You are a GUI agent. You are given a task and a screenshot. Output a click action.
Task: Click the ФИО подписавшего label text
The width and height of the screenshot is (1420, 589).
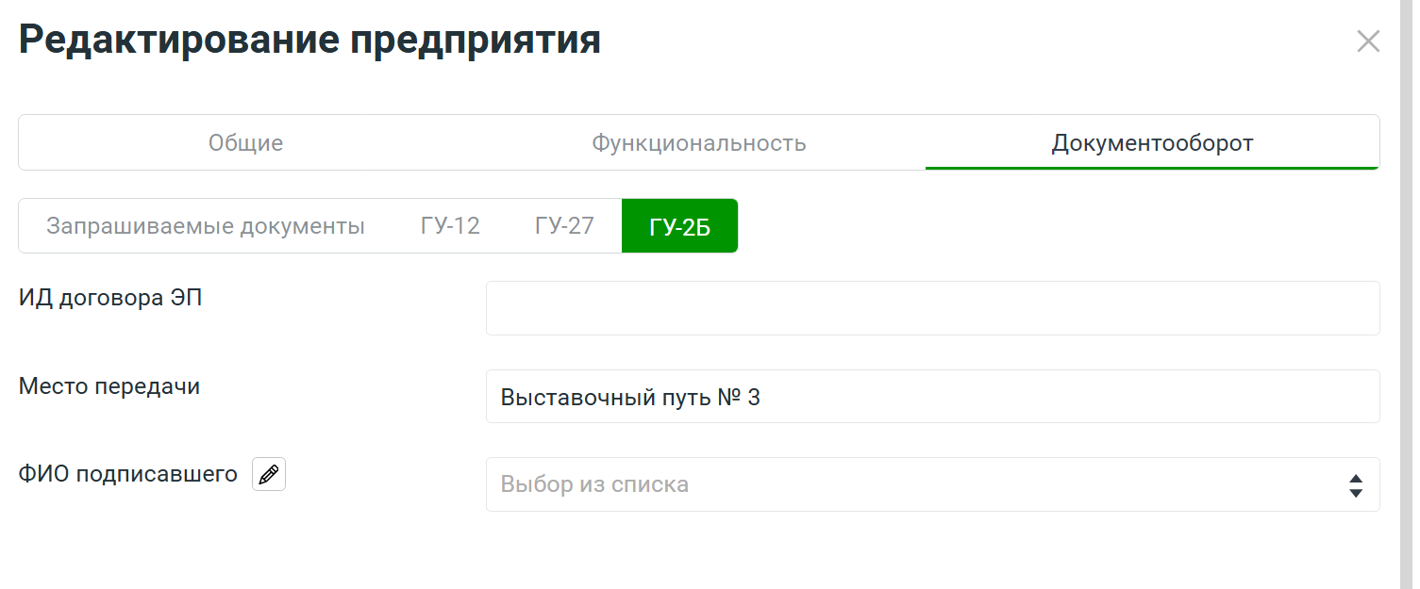coord(128,475)
